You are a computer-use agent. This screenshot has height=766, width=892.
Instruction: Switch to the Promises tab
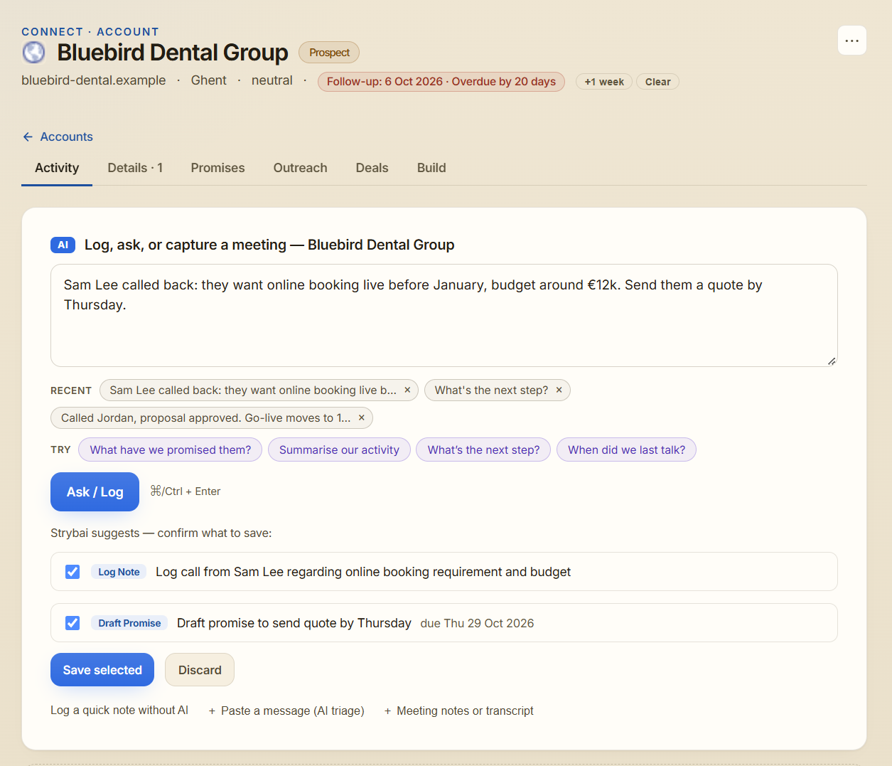[x=217, y=168]
